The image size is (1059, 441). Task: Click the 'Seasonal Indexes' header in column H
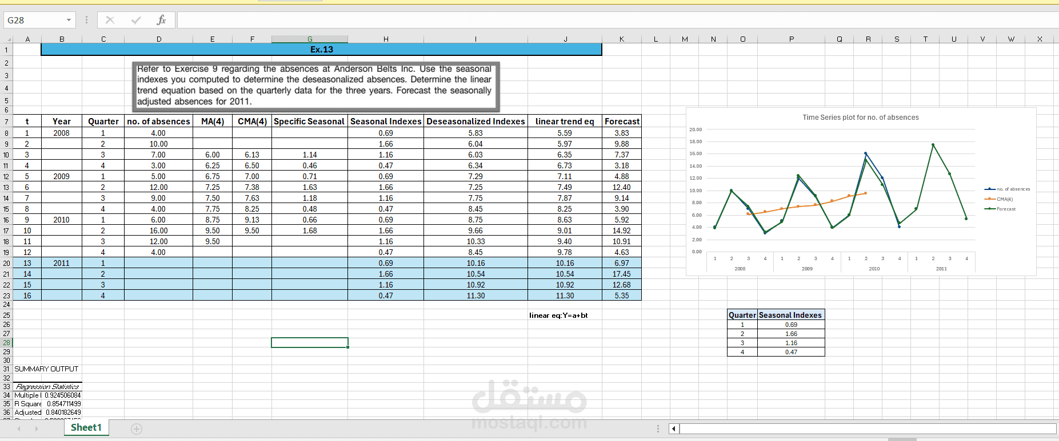coord(386,122)
